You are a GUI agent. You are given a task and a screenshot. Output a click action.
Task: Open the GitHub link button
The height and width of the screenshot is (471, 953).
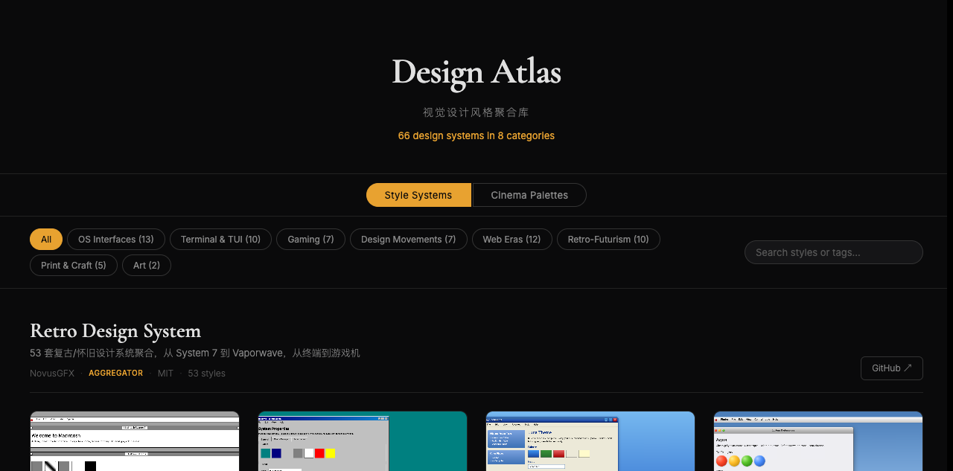point(892,368)
